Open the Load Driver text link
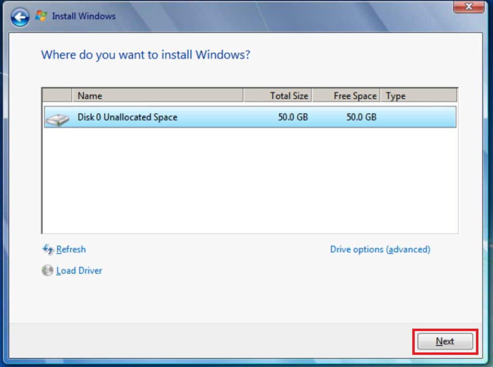The width and height of the screenshot is (493, 367). coord(79,271)
